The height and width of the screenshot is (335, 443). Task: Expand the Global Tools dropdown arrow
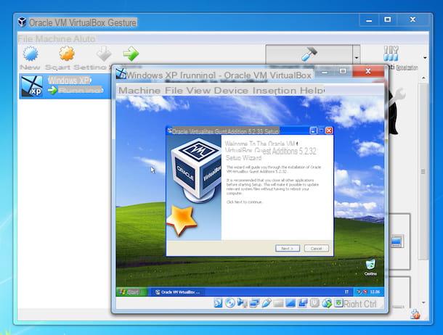coord(425,58)
